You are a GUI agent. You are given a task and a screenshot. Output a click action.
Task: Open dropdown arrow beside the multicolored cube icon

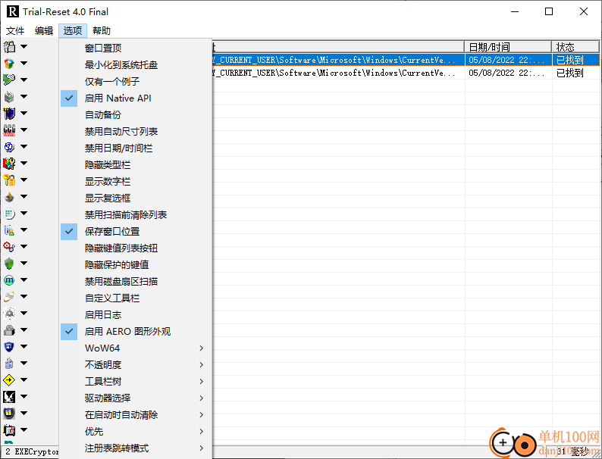24,64
